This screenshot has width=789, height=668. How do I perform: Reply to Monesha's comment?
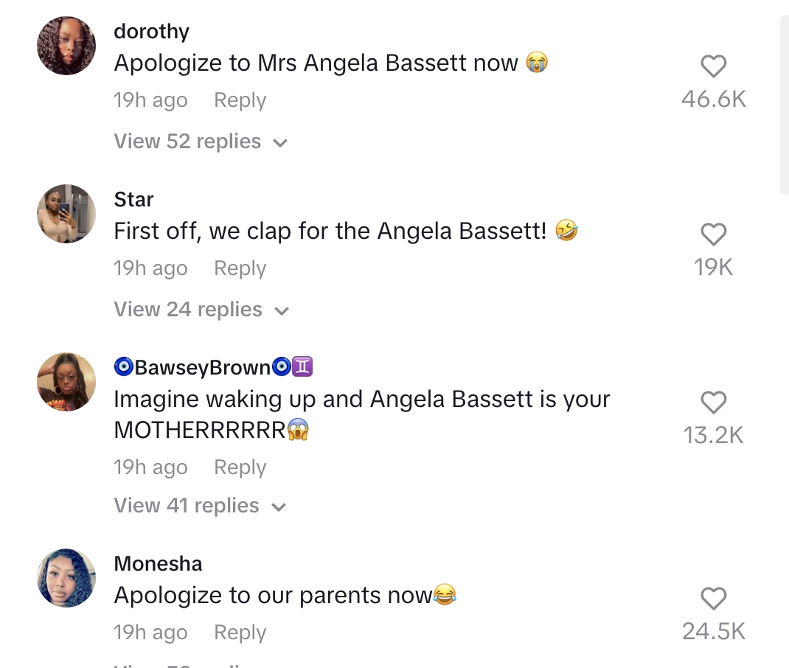click(x=240, y=632)
